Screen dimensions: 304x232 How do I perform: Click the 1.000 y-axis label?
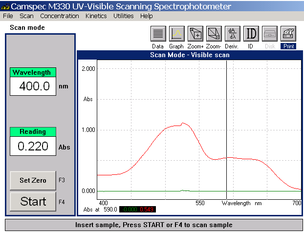click(88, 129)
